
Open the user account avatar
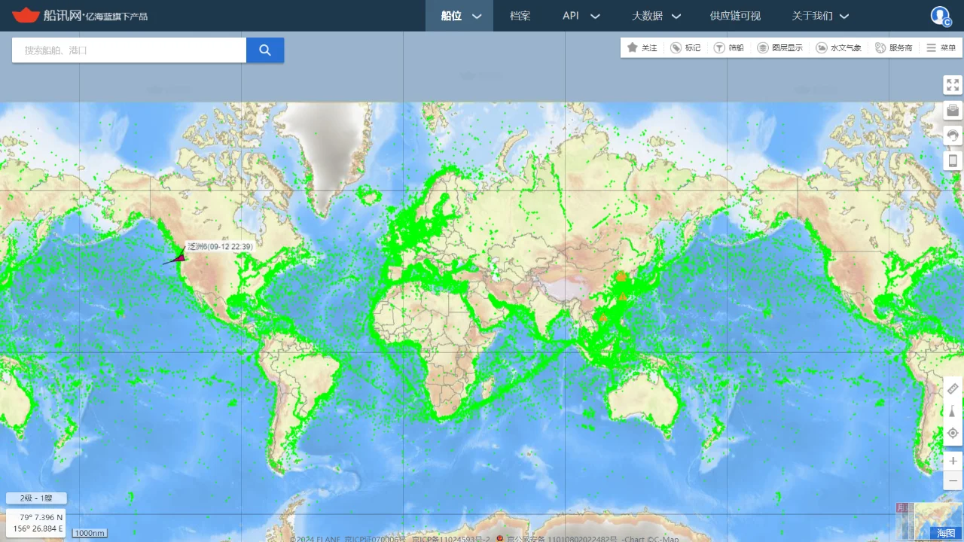[941, 16]
